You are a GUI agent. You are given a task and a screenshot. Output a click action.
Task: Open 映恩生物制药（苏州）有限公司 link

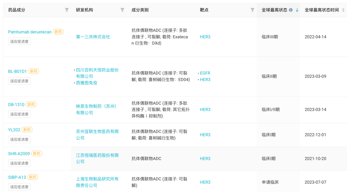point(96,109)
